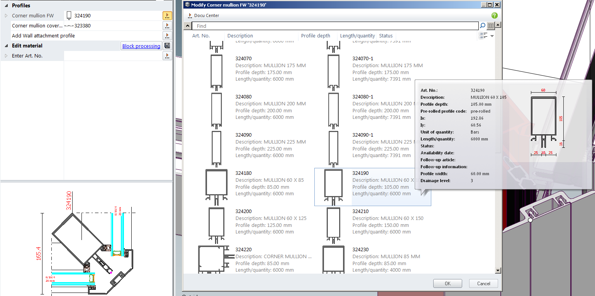Open the list view mode dropdown

492,36
